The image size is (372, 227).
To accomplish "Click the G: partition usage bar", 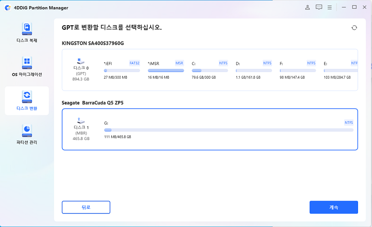I will coord(229,130).
